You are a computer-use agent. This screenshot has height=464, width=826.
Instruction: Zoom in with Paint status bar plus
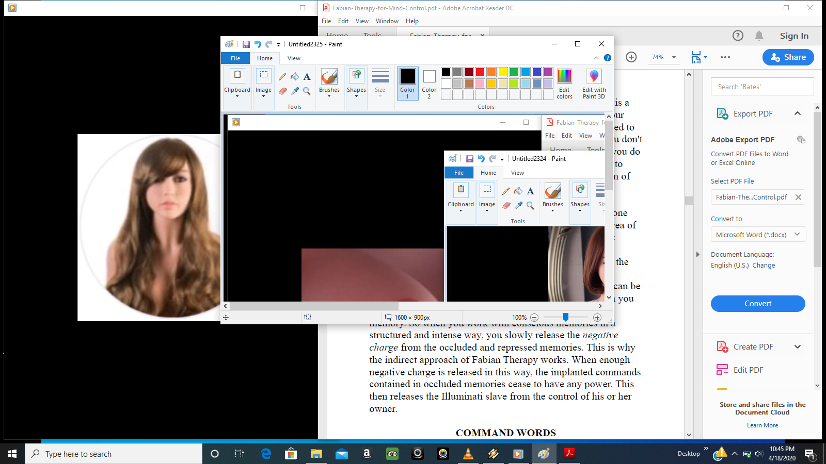point(597,318)
